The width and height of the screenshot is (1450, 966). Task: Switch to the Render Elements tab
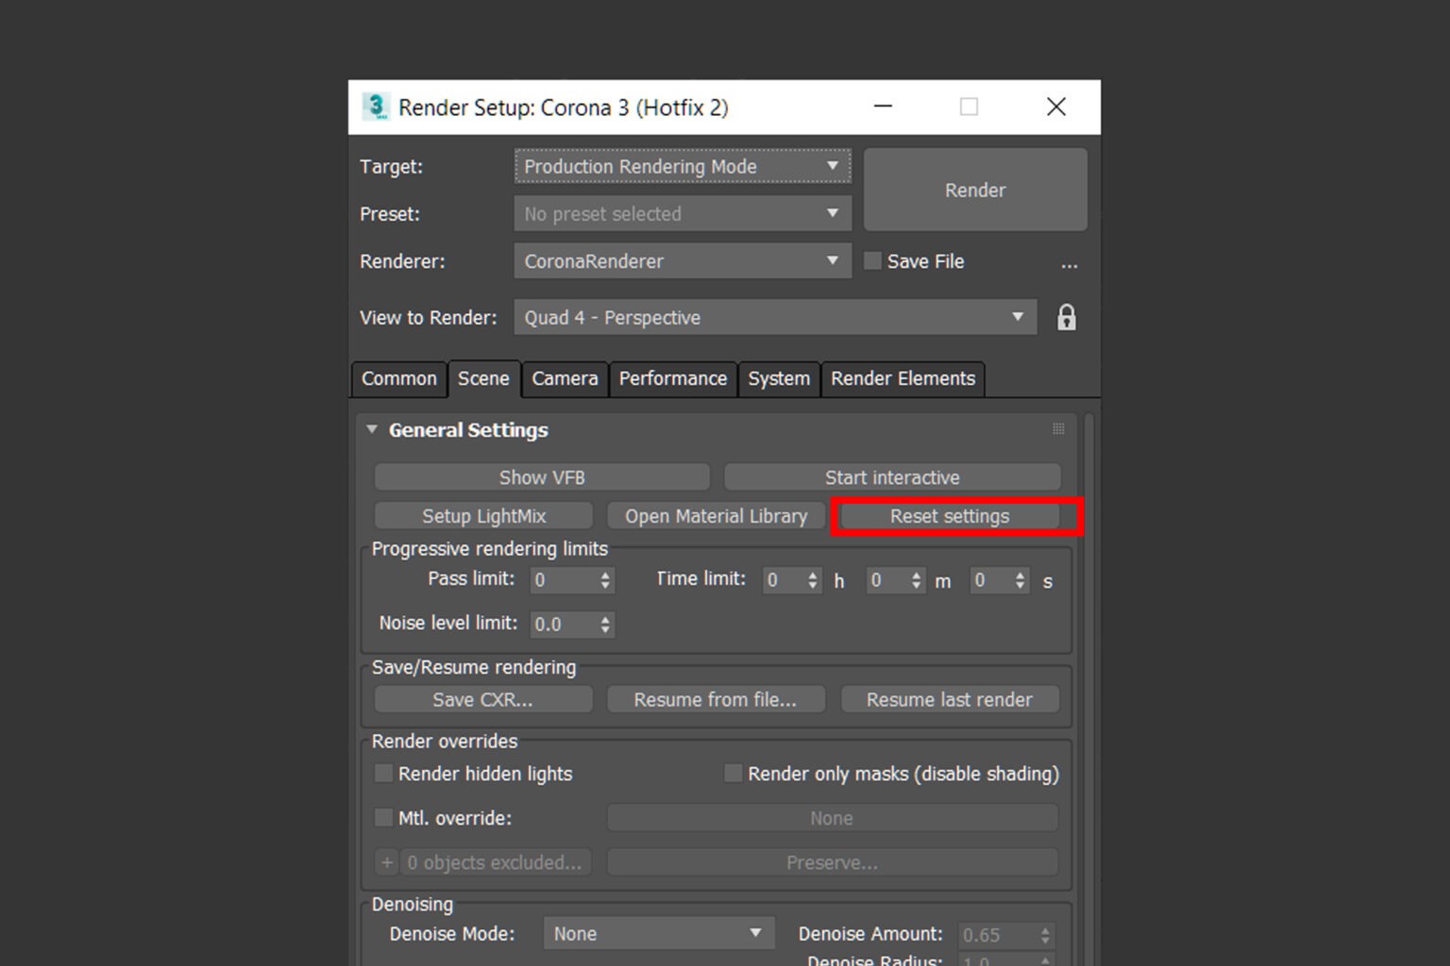pyautogui.click(x=902, y=378)
